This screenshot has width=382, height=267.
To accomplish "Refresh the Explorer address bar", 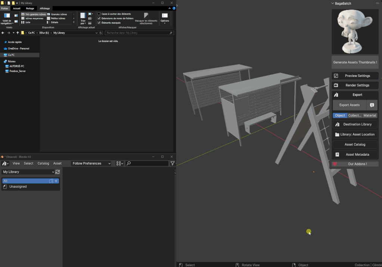I will click(100, 33).
